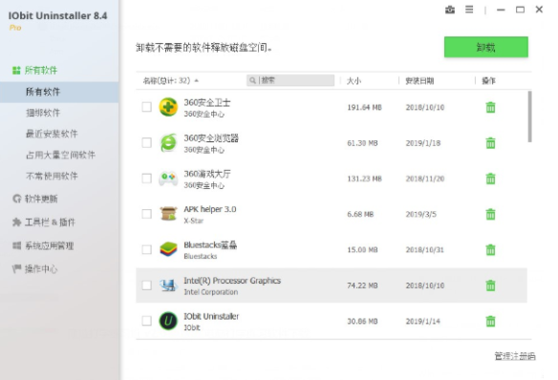Click the search magnifier icon

(x=252, y=81)
